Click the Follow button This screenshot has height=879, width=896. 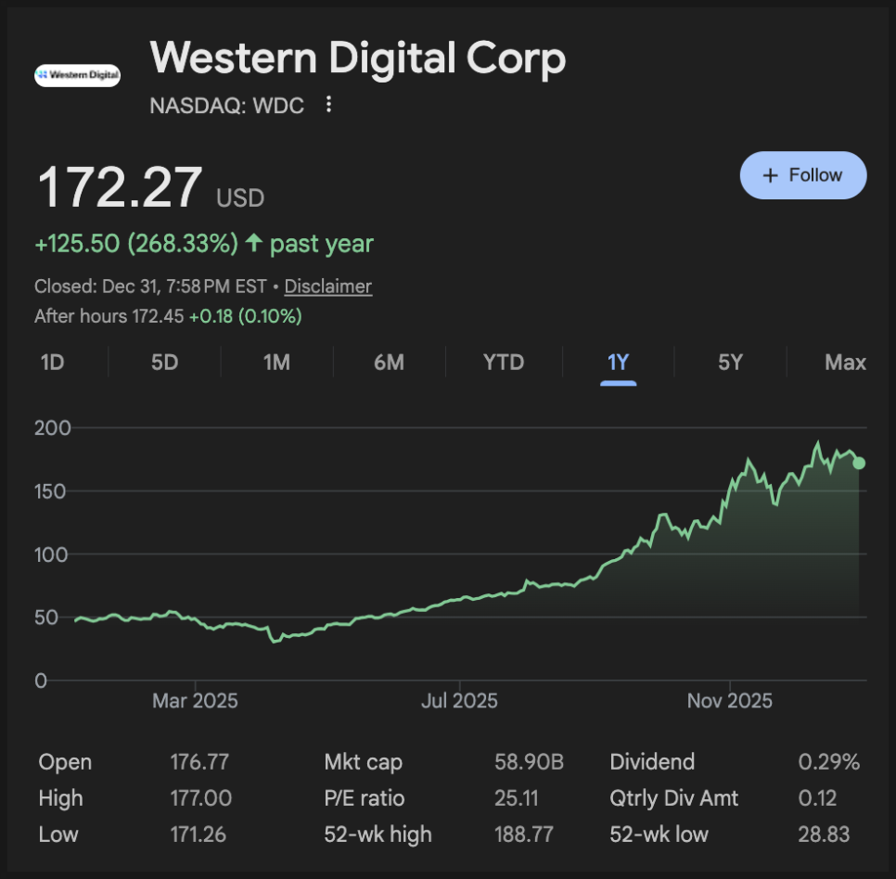coord(802,175)
